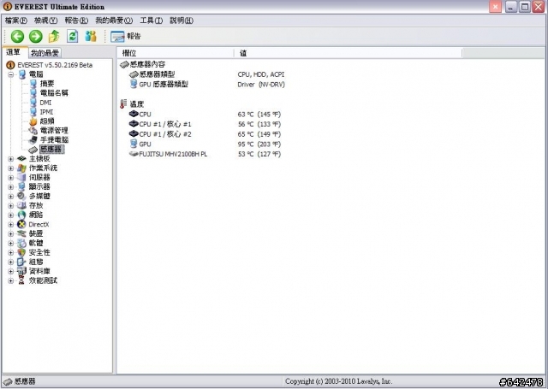Screen dimensions: 548x389
Task: Expand the 安全性 tree node
Action: click(11, 252)
